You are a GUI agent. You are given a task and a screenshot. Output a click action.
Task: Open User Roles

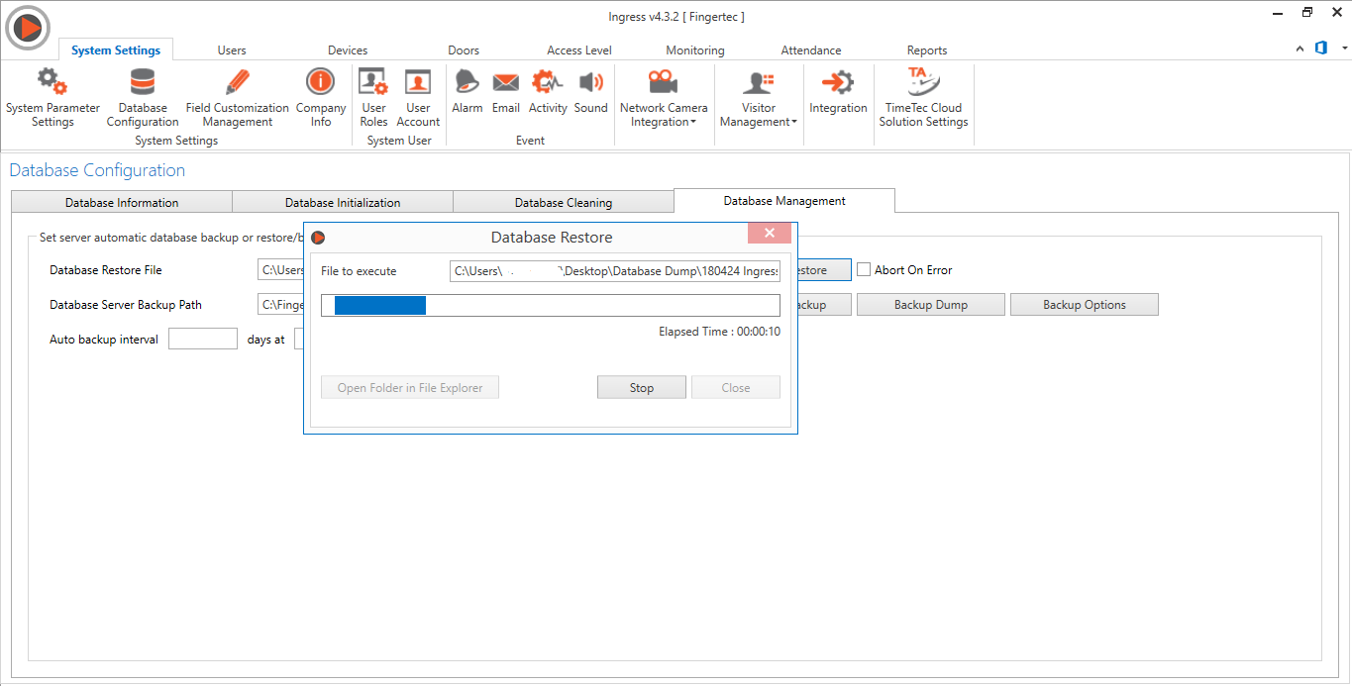coord(373,98)
